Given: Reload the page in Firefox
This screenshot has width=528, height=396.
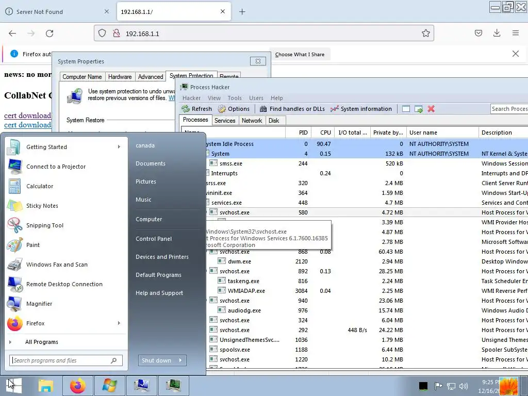Looking at the screenshot, I should click(x=49, y=34).
